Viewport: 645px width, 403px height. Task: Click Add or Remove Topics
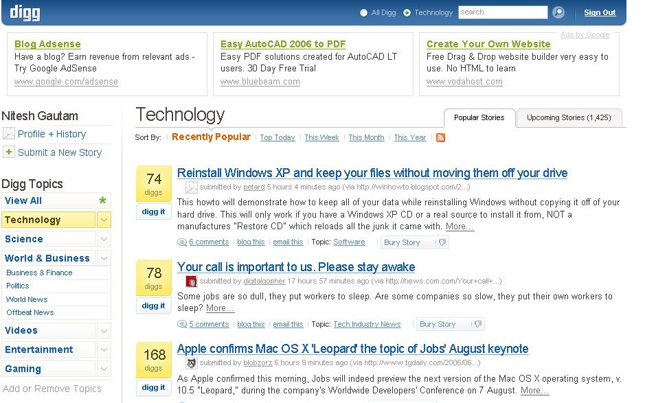tap(52, 389)
